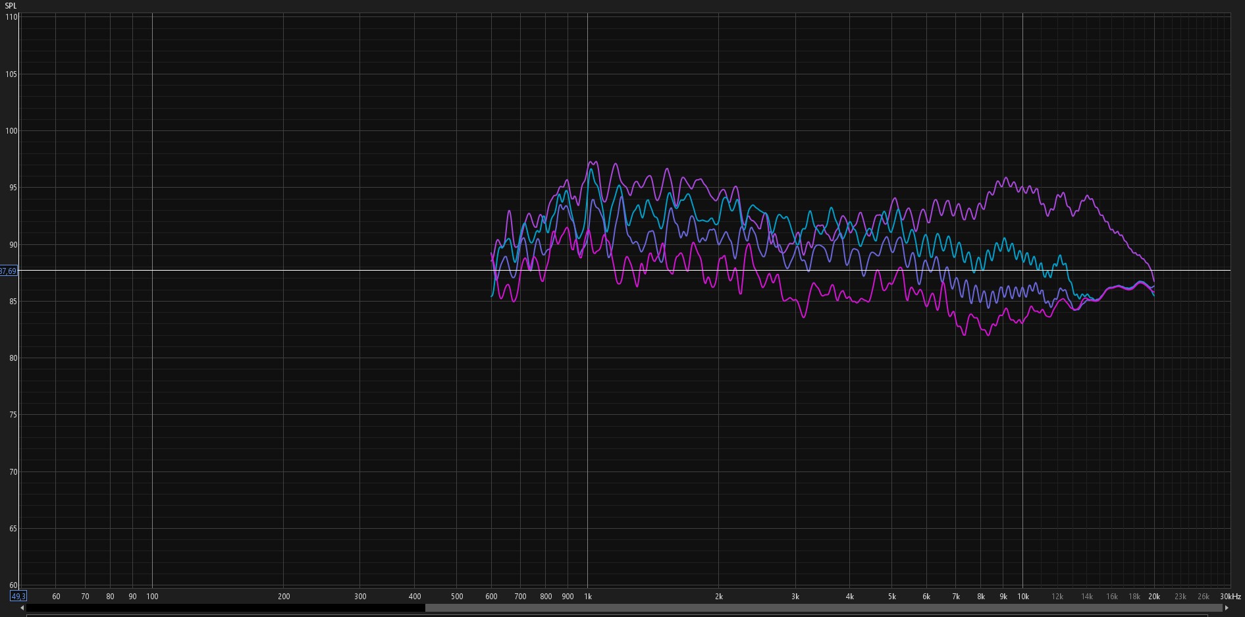Click the left scroll arrow of horizontal scrollbar
Image resolution: width=1245 pixels, height=617 pixels.
point(22,608)
